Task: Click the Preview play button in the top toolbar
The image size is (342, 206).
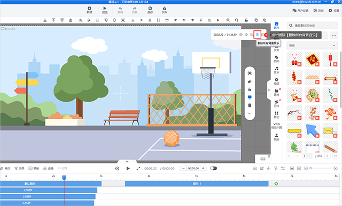Action: pos(105,10)
